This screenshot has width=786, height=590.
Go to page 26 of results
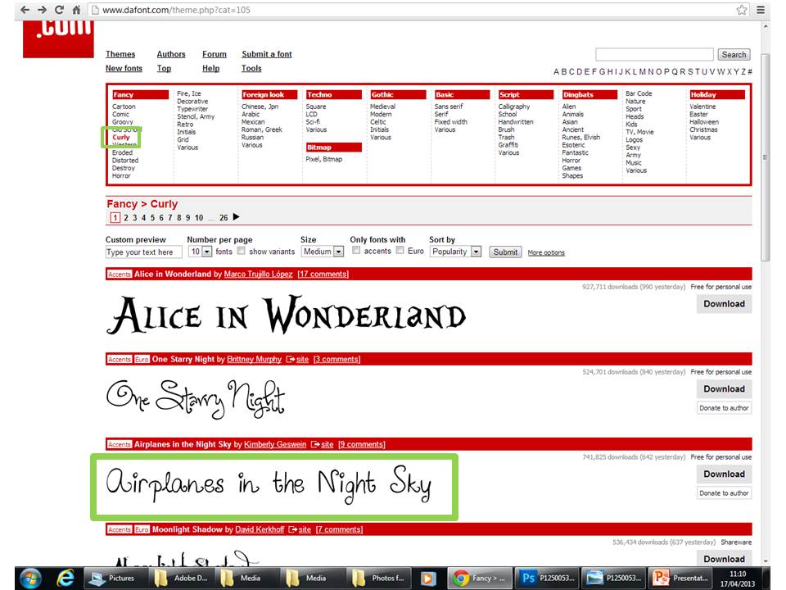224,218
